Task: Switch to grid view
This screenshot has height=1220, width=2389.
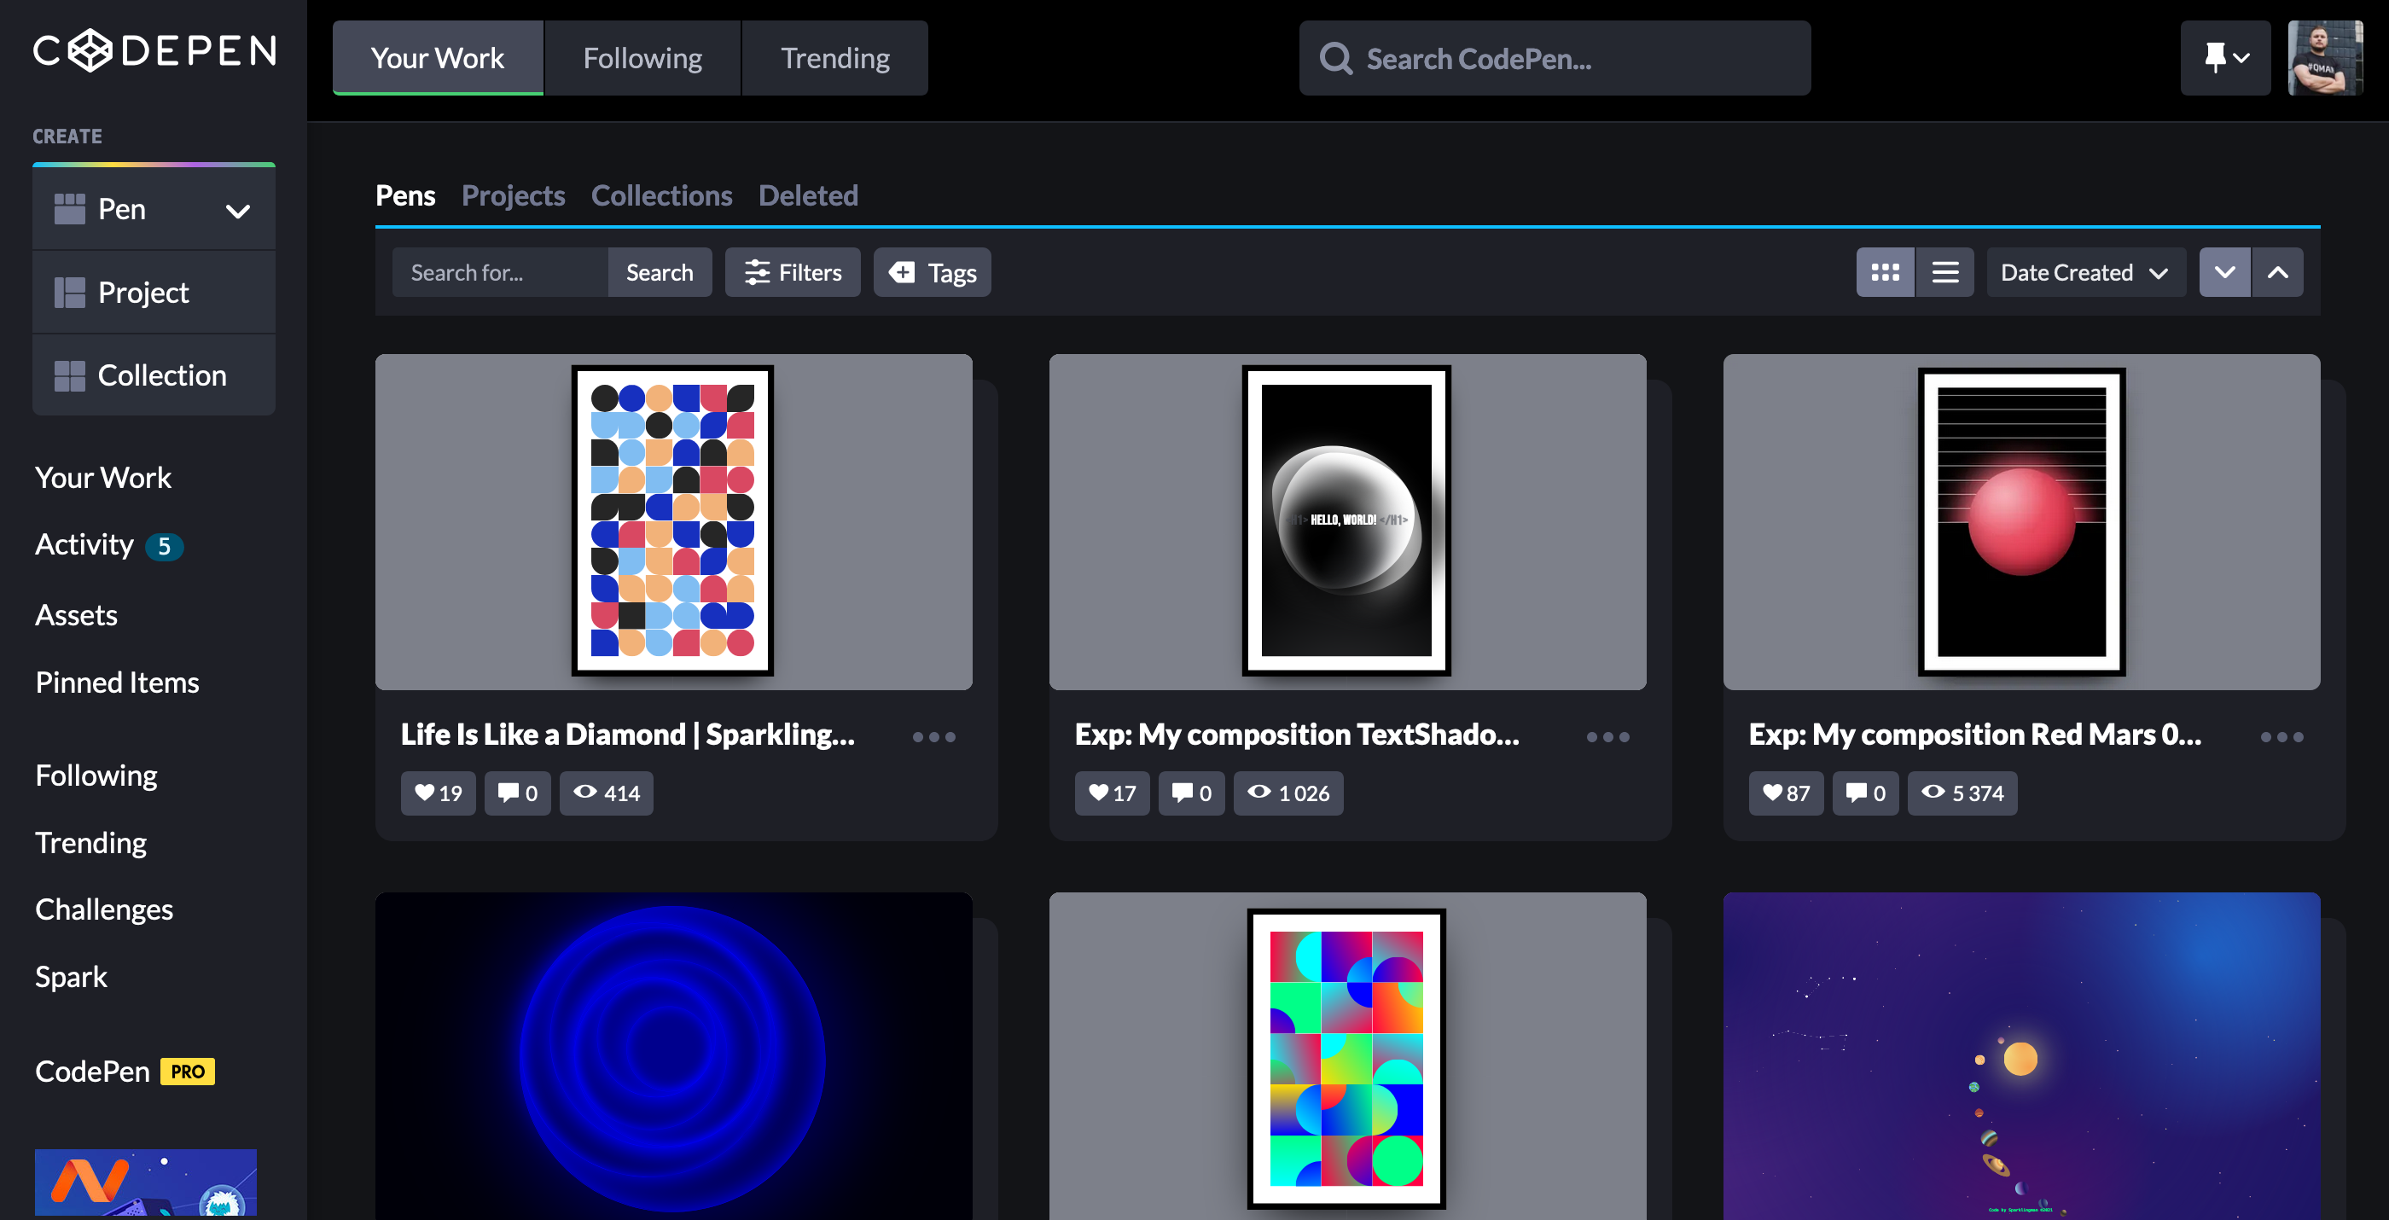Action: (1886, 272)
